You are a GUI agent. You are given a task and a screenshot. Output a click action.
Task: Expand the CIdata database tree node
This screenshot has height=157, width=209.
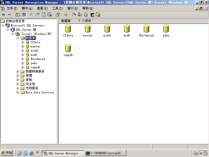[x=22, y=42]
